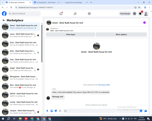
Task: Open the Chrome three-dot menu
Action: pyautogui.click(x=149, y=8)
